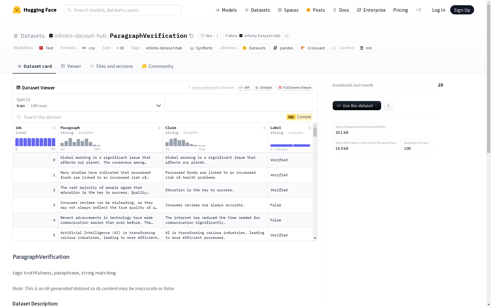Image resolution: width=491 pixels, height=307 pixels.
Task: Sort by the Paragraph column arrows
Action: tap(159, 128)
